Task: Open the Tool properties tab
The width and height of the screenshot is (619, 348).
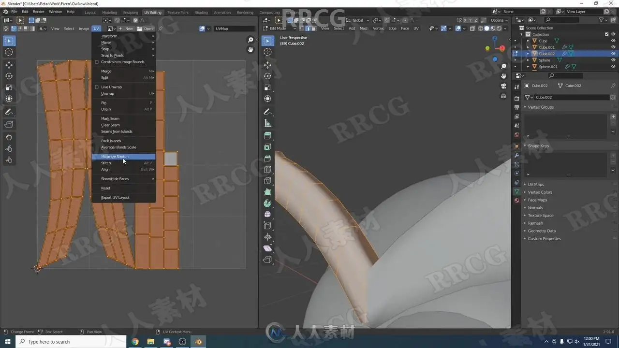Action: pyautogui.click(x=516, y=86)
